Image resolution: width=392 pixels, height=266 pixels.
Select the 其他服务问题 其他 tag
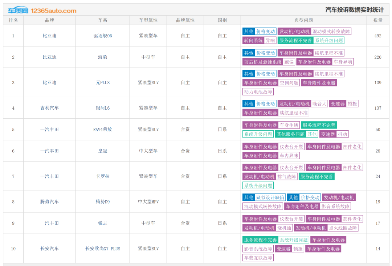[297, 134]
